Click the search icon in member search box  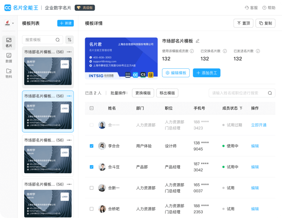[270, 93]
